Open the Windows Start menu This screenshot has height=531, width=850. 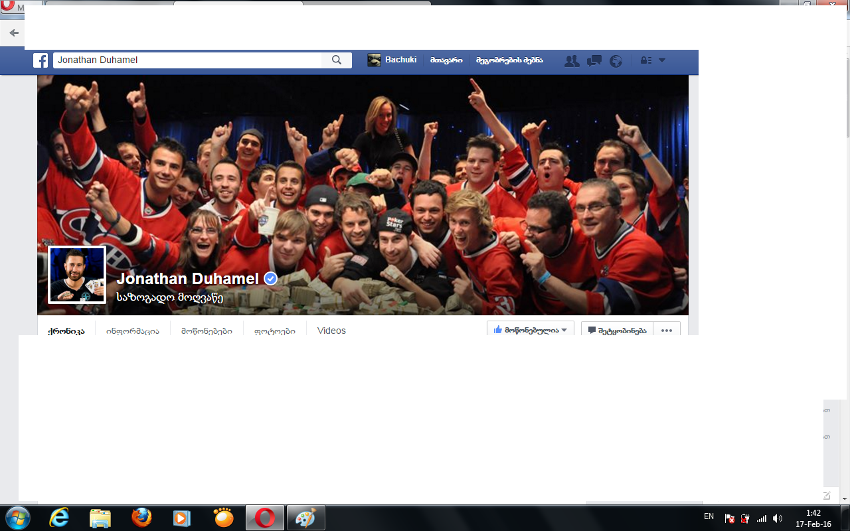[x=17, y=517]
